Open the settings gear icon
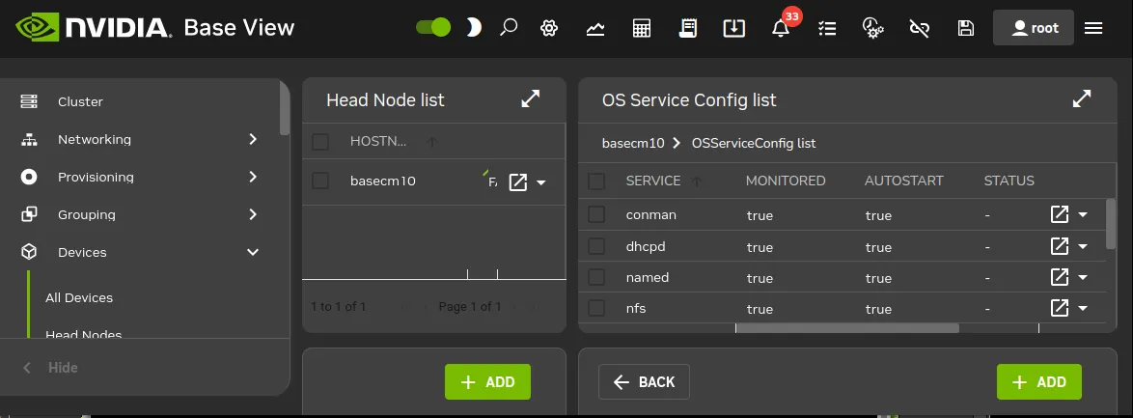This screenshot has width=1133, height=418. 549,28
